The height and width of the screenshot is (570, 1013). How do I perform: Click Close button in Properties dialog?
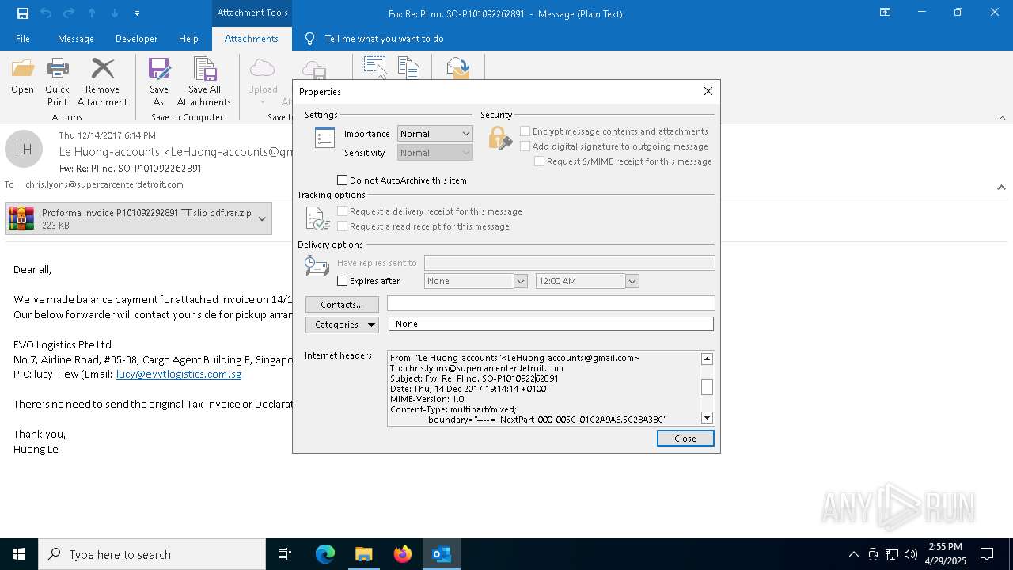685,439
